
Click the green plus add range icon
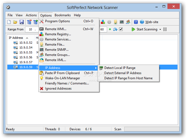[x=110, y=29]
